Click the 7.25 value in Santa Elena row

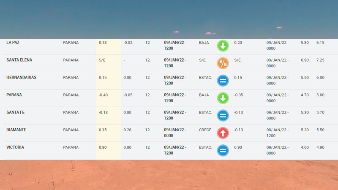(320, 60)
